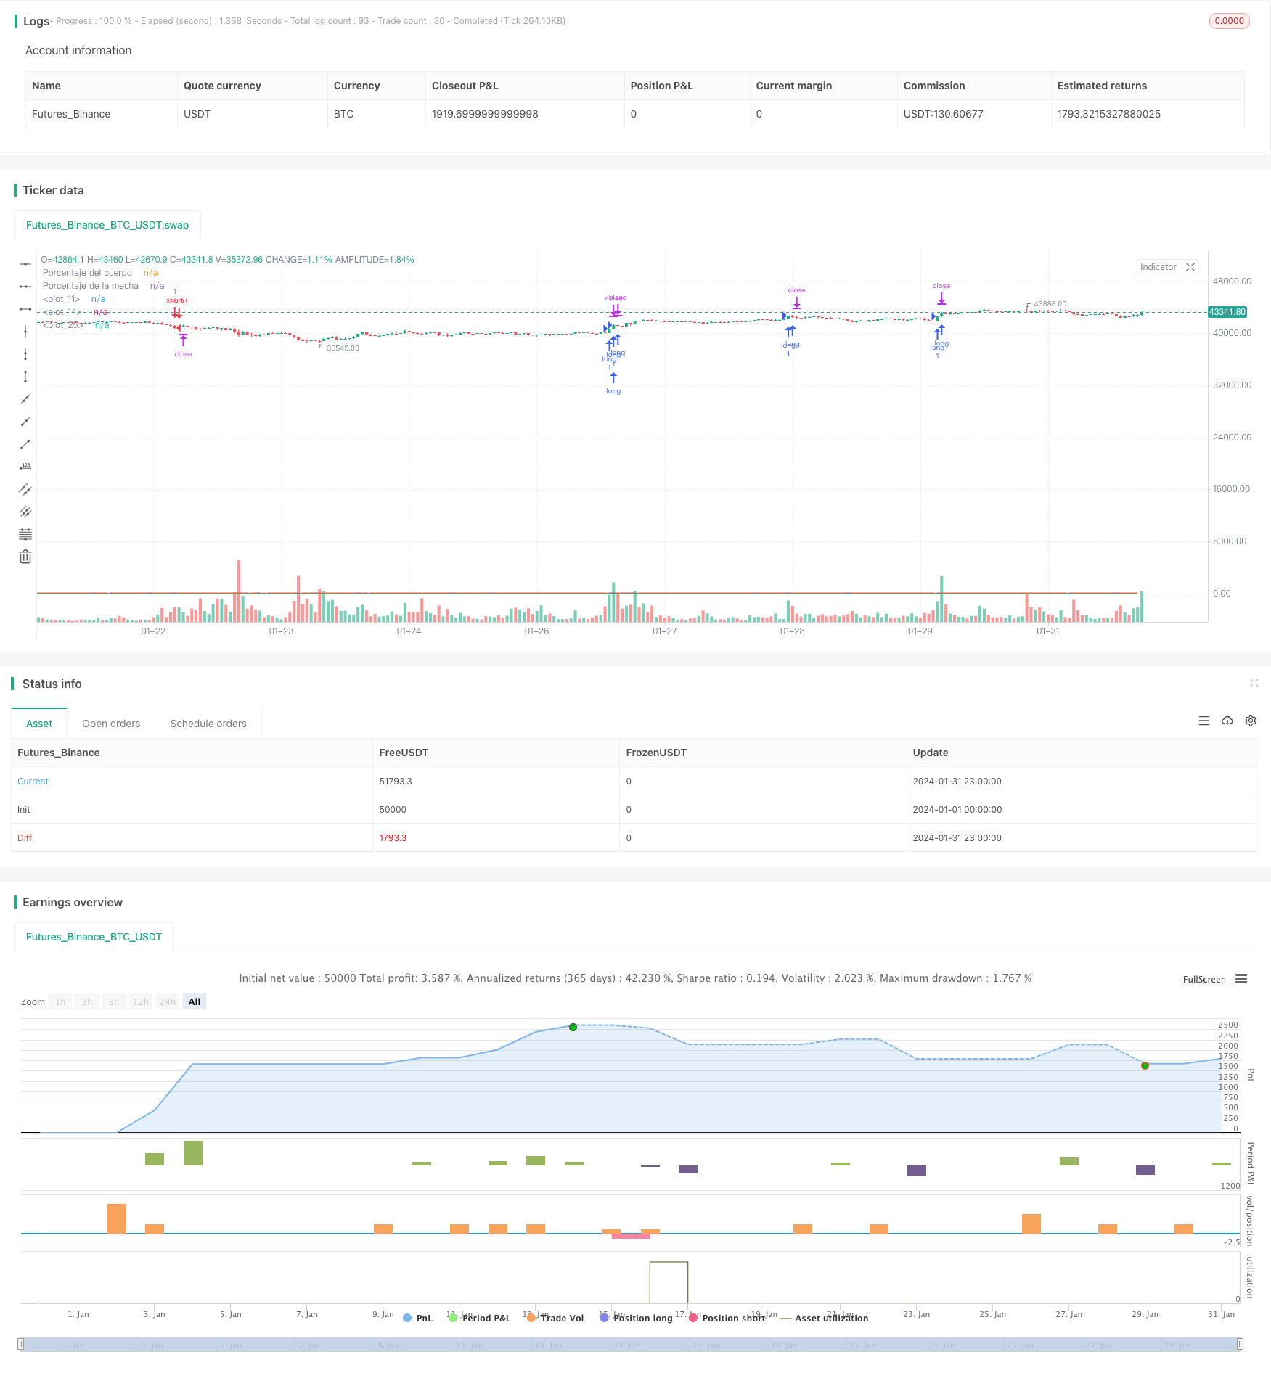Image resolution: width=1271 pixels, height=1373 pixels.
Task: Open the earnings chart hamburger context menu
Action: pos(1241,979)
